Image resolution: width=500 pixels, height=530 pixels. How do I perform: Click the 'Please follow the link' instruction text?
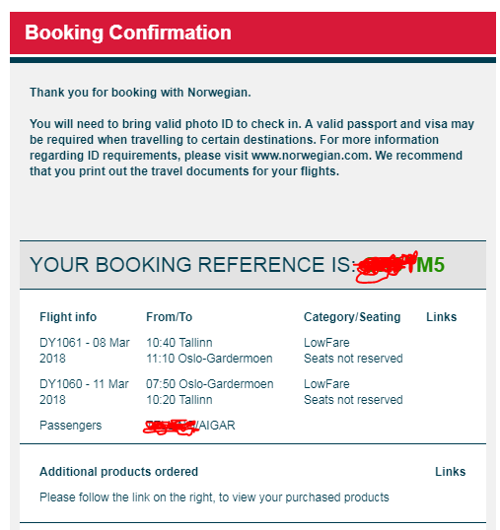[214, 497]
